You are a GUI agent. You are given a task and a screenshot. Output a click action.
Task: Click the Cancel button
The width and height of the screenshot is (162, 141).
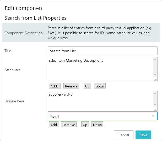(124, 135)
